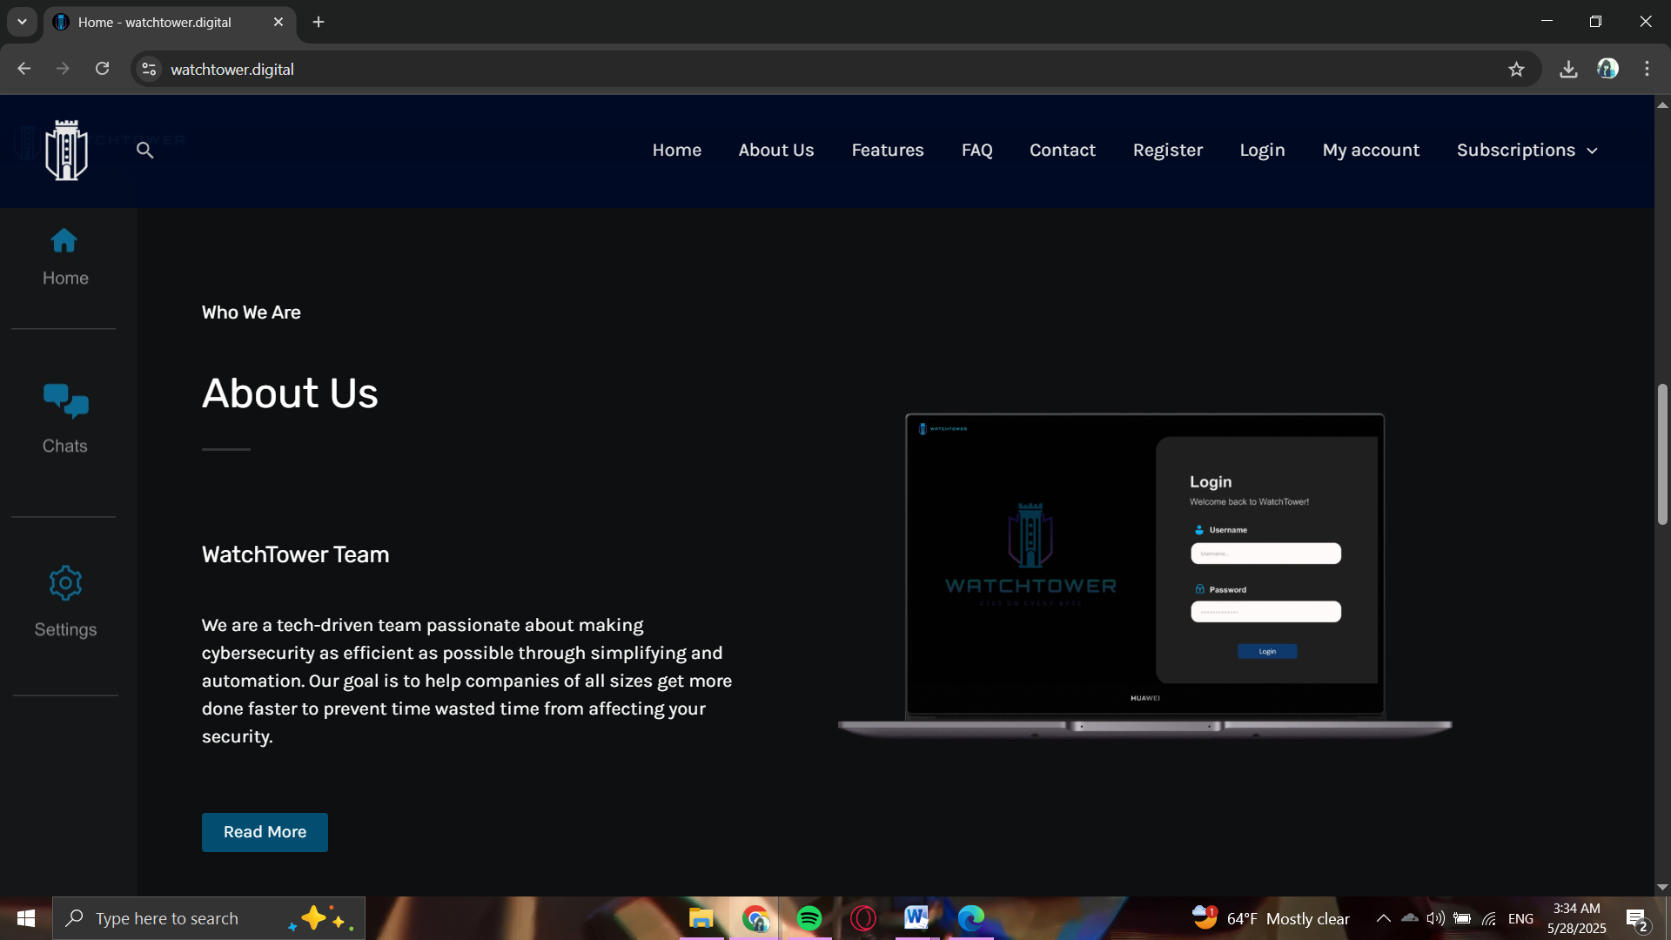Open the notification center icon
The width and height of the screenshot is (1671, 940).
tap(1637, 918)
